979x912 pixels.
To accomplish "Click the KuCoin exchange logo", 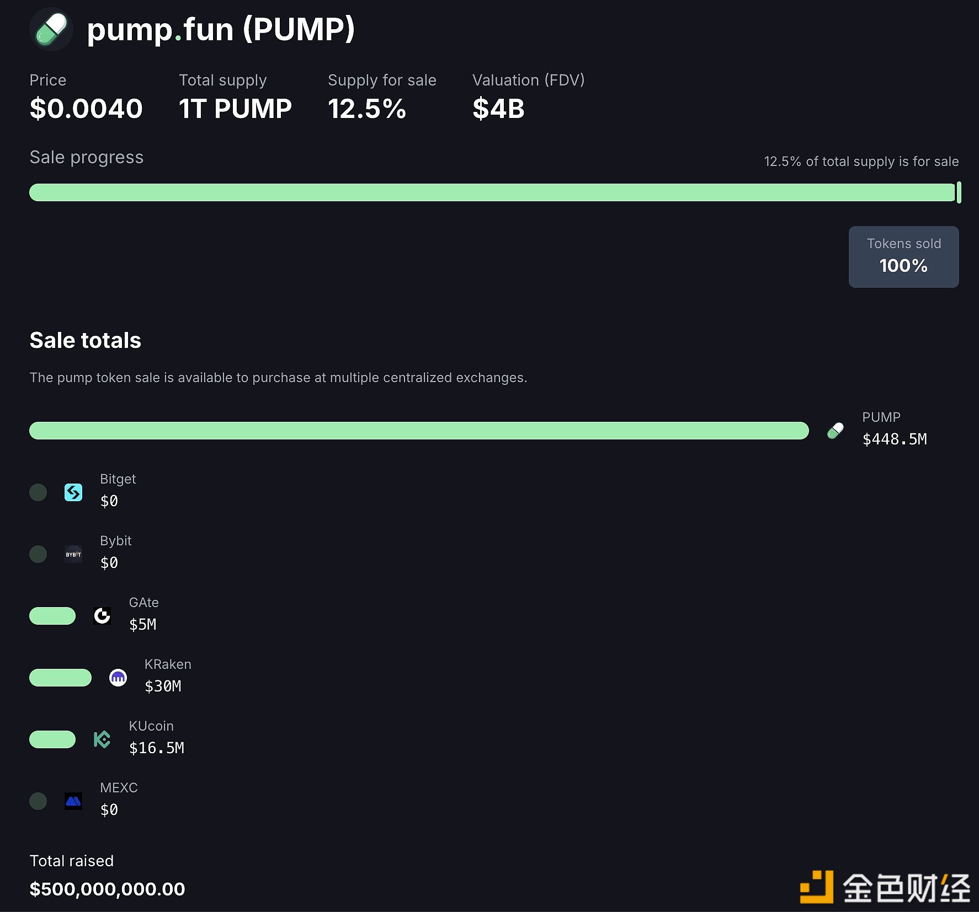I will (102, 739).
